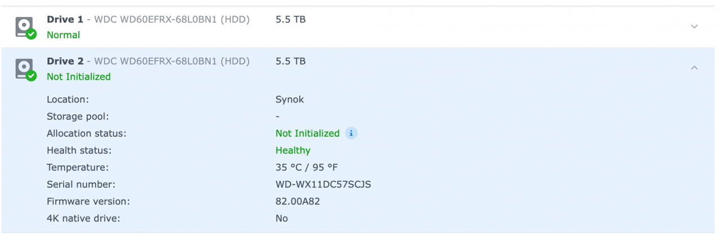This screenshot has width=721, height=240.
Task: Click the Storage pool label
Action: pyautogui.click(x=78, y=116)
